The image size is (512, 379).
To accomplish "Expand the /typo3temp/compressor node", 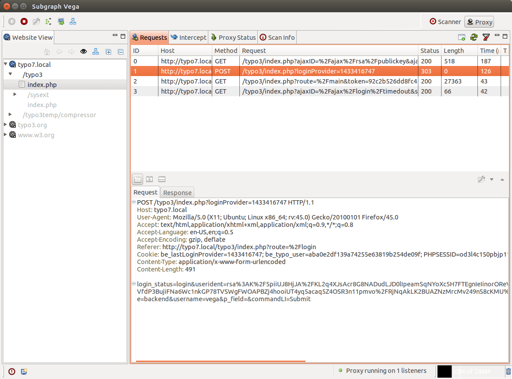I will (x=10, y=115).
